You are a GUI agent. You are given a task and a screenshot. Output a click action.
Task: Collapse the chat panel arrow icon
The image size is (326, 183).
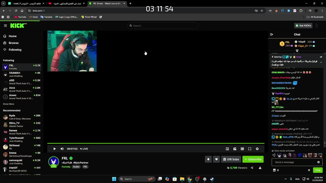[271, 34]
